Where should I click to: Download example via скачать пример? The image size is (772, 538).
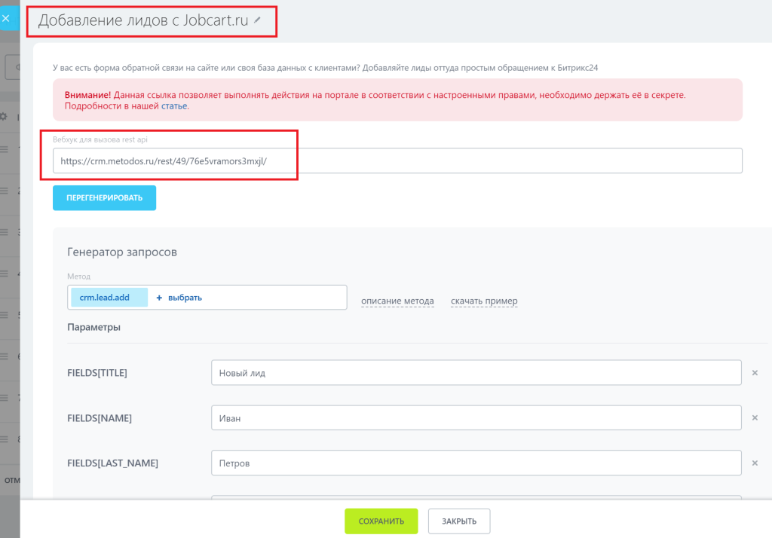(484, 301)
